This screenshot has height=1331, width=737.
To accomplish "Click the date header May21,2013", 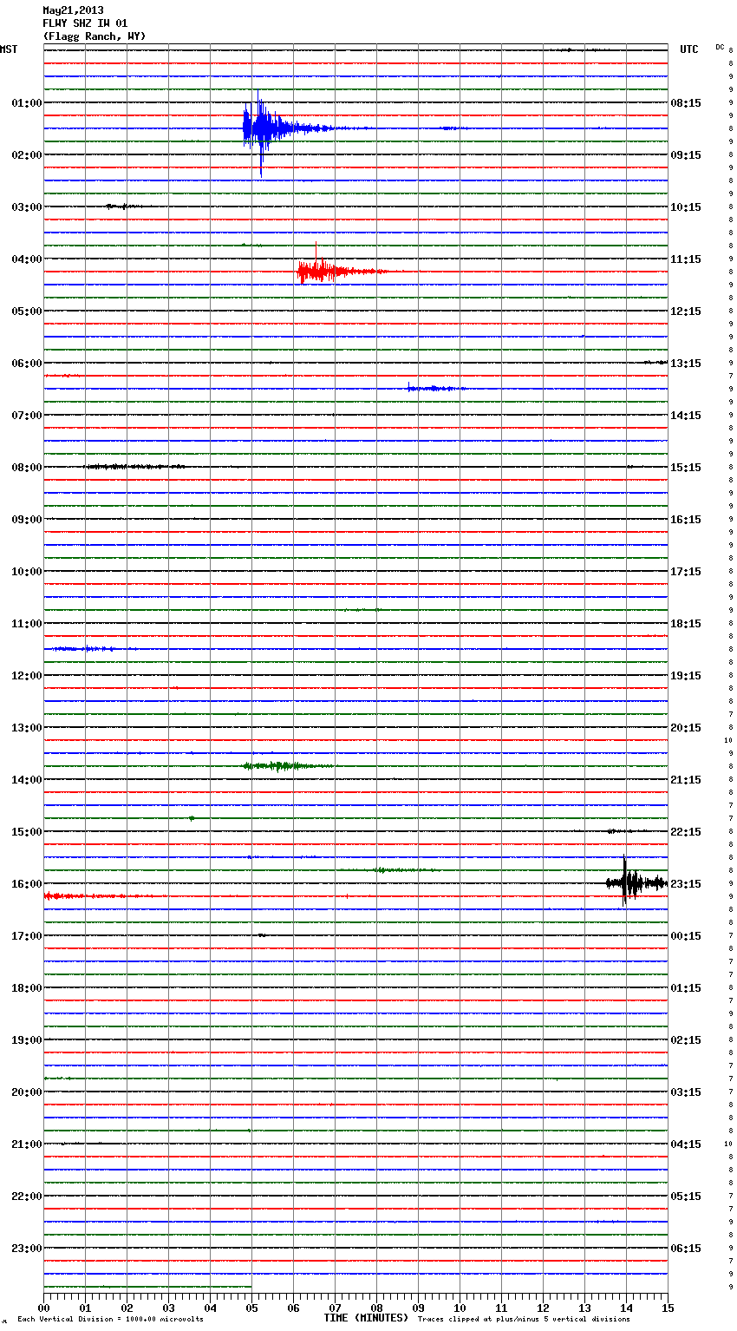I will pyautogui.click(x=73, y=10).
